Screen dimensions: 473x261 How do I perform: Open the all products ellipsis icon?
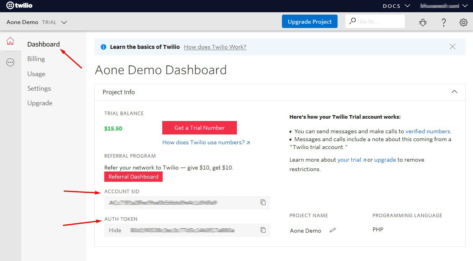[x=10, y=62]
